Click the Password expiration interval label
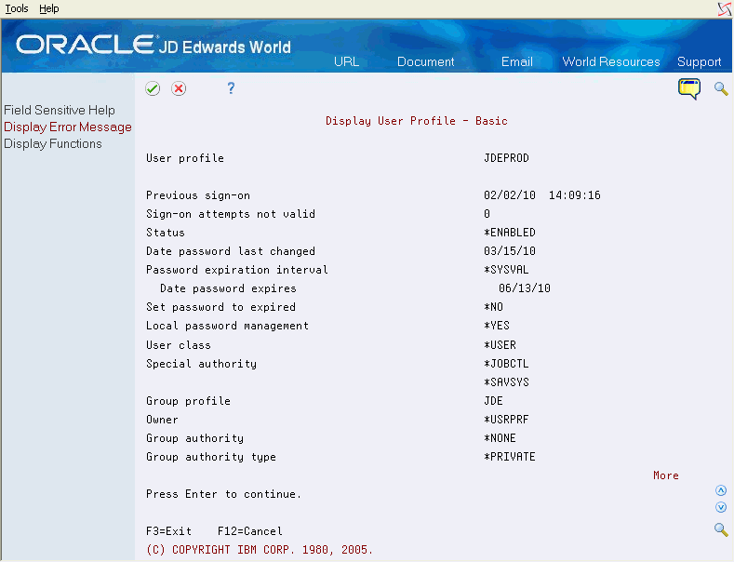This screenshot has width=734, height=562. point(237,270)
